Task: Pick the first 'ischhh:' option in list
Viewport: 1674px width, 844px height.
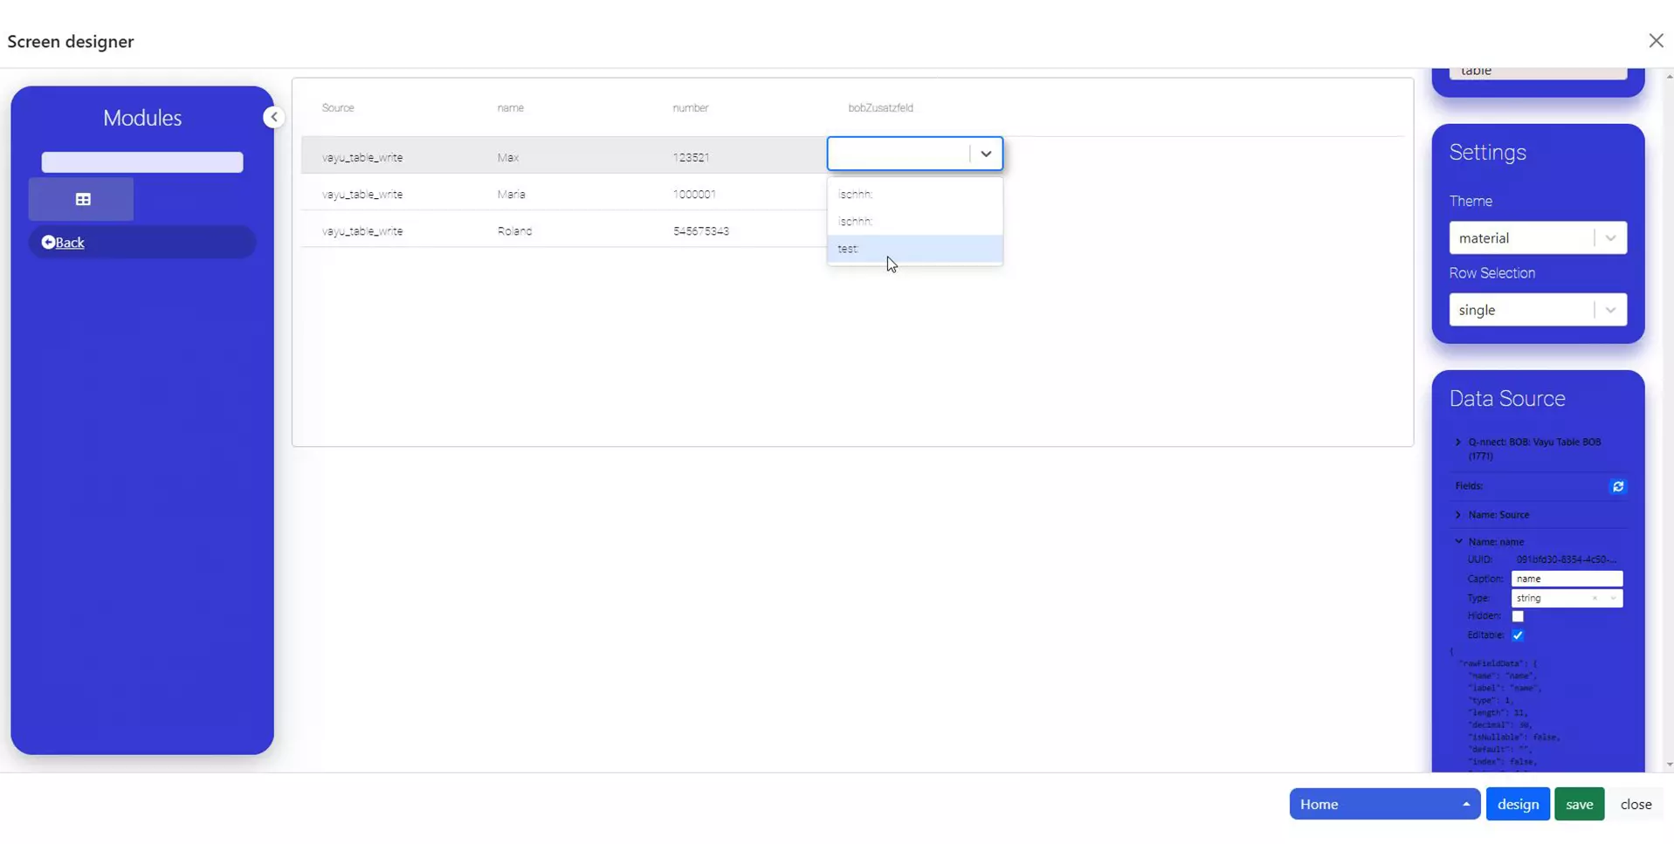Action: 914,194
